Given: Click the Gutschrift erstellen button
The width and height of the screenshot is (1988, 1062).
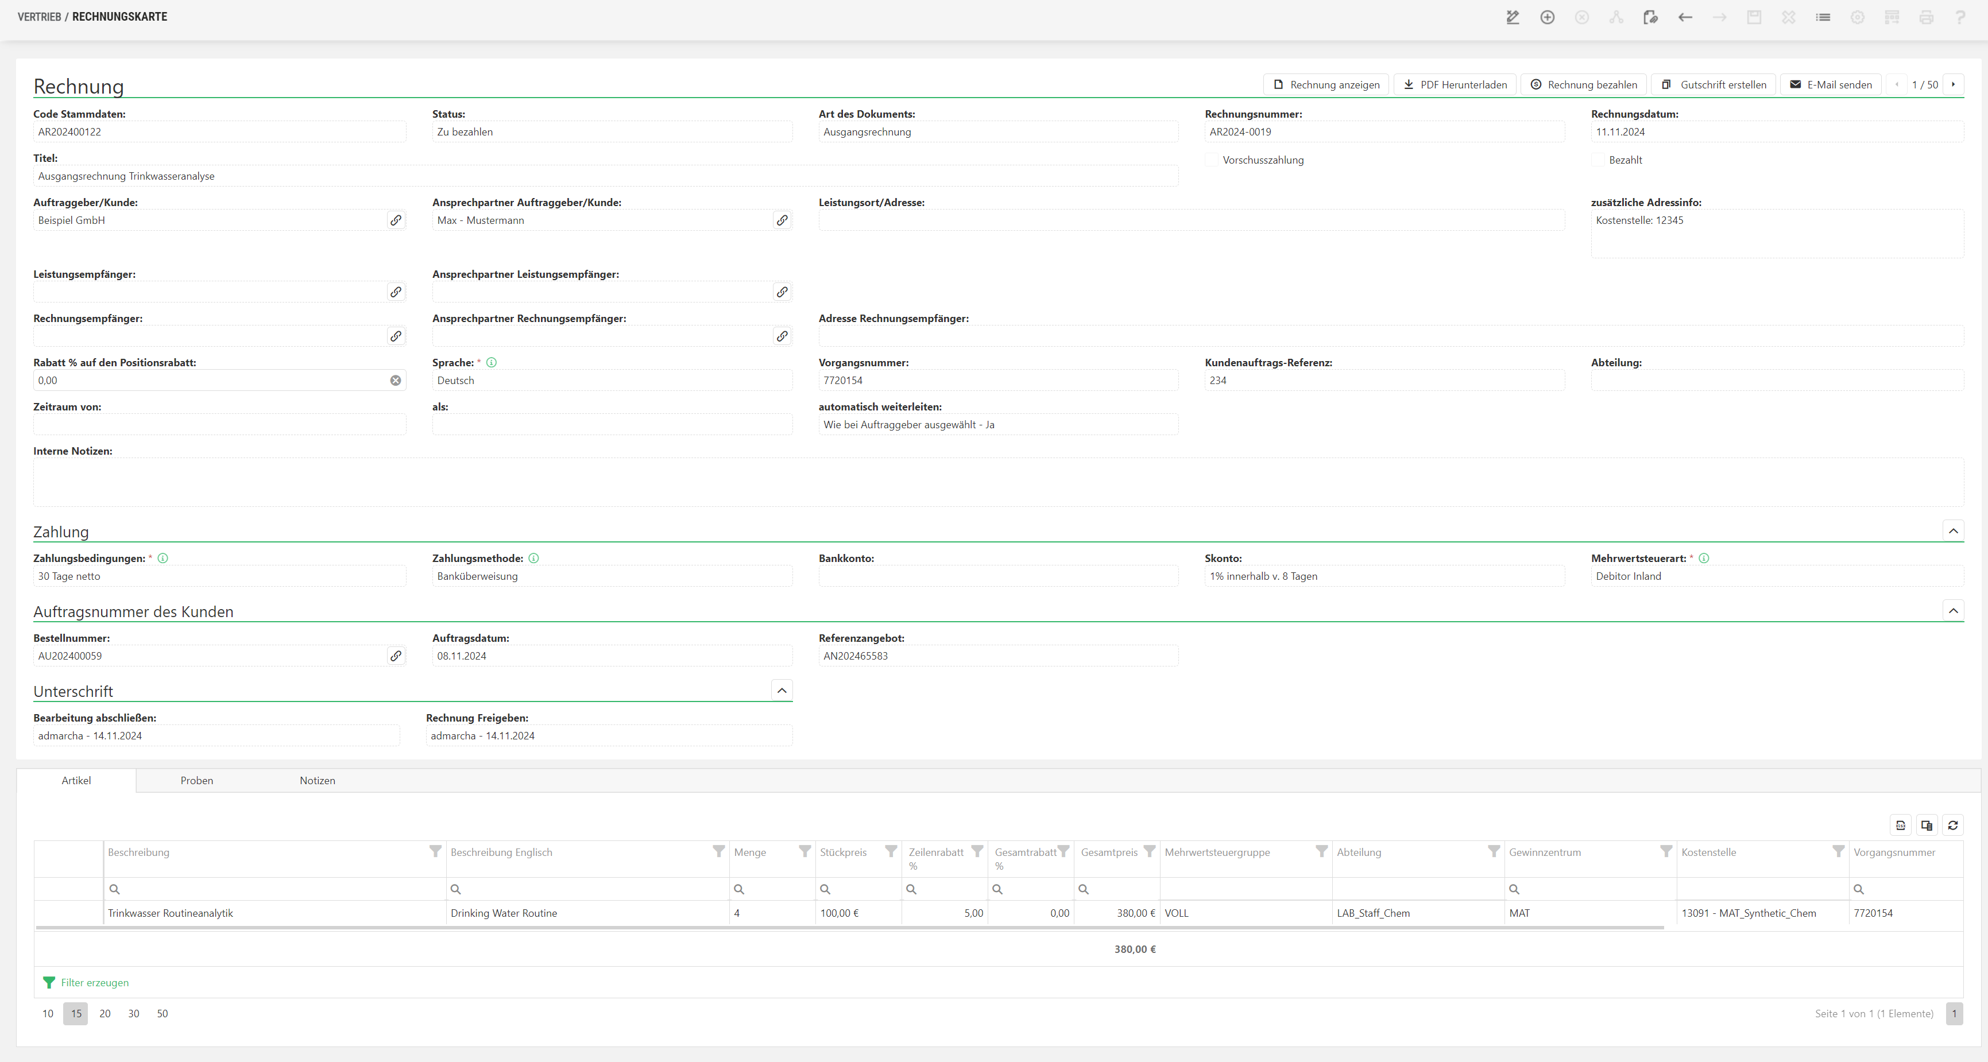Looking at the screenshot, I should (1714, 85).
